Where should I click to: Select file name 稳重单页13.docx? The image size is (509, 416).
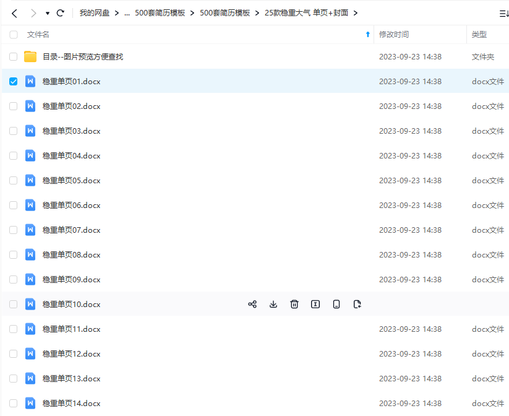(71, 379)
